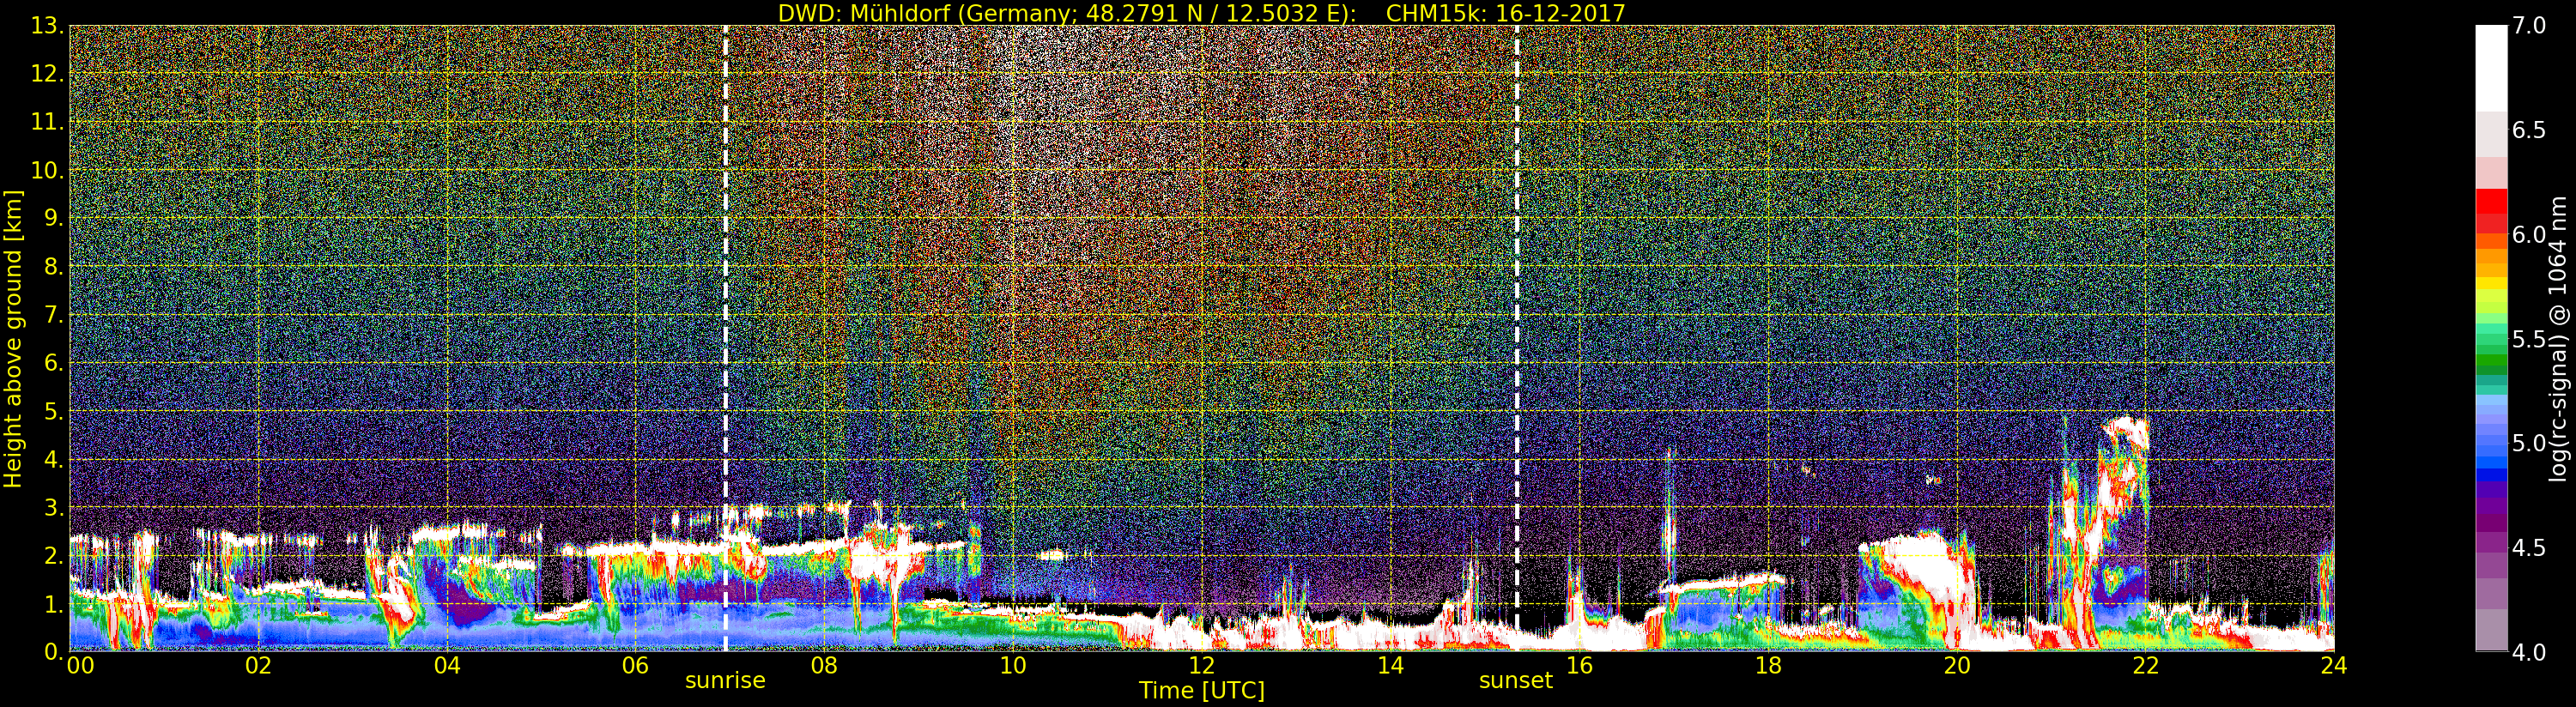Image resolution: width=2576 pixels, height=707 pixels.
Task: Select colorbar tick value "6.0"
Action: [2529, 234]
